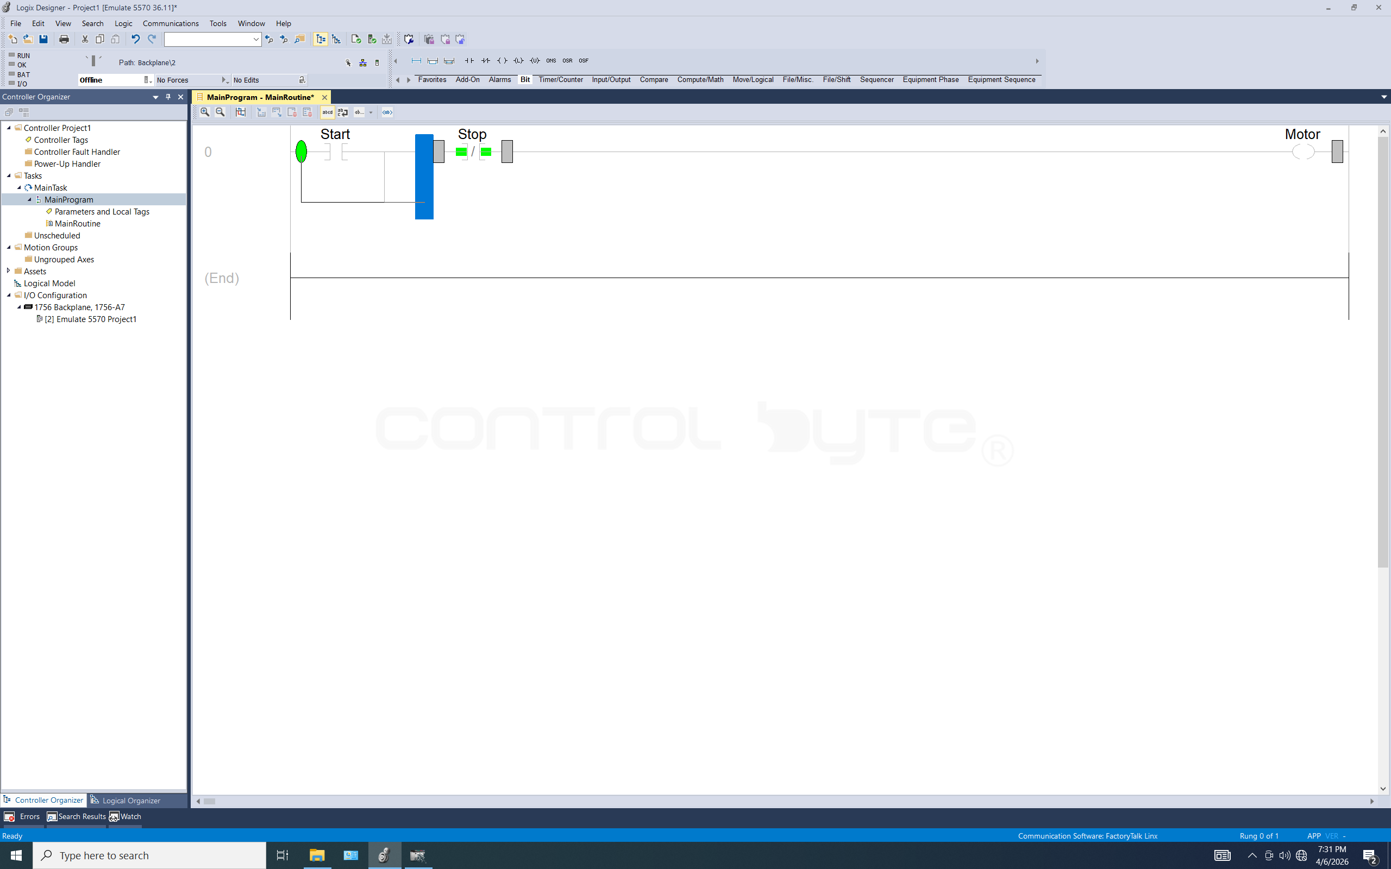This screenshot has width=1391, height=869.
Task: Open the Offline controller status dropdown
Action: (x=148, y=80)
